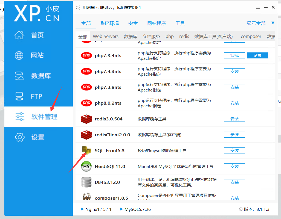Install php7.3.9nts
281x219 pixels.
click(234, 87)
